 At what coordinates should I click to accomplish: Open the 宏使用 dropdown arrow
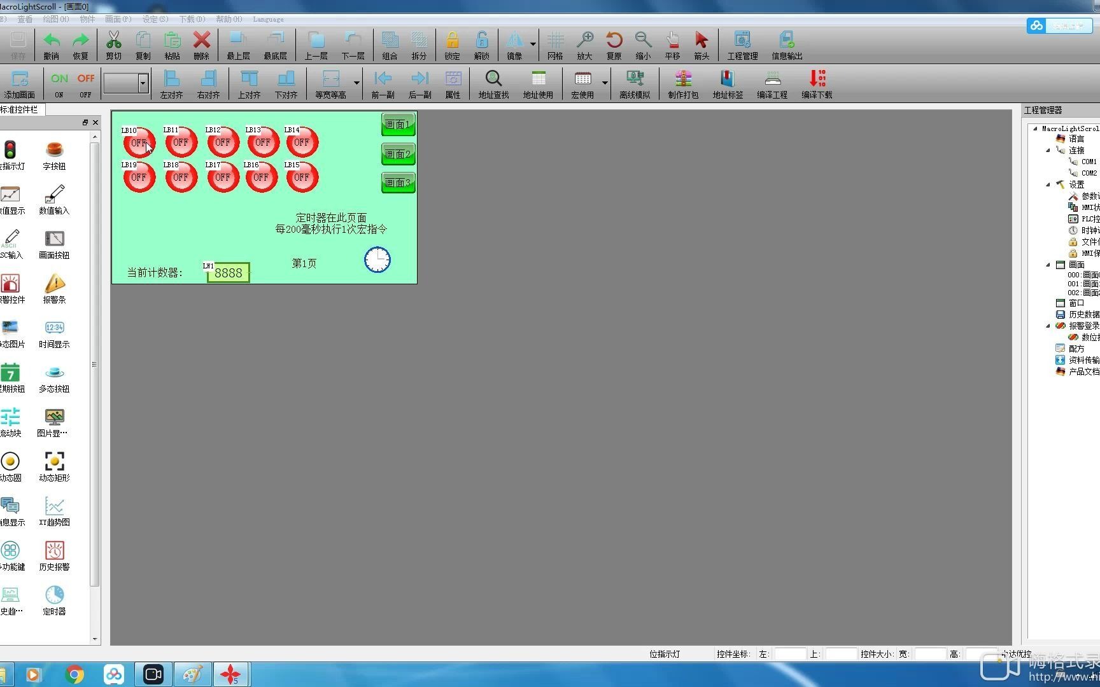[605, 83]
